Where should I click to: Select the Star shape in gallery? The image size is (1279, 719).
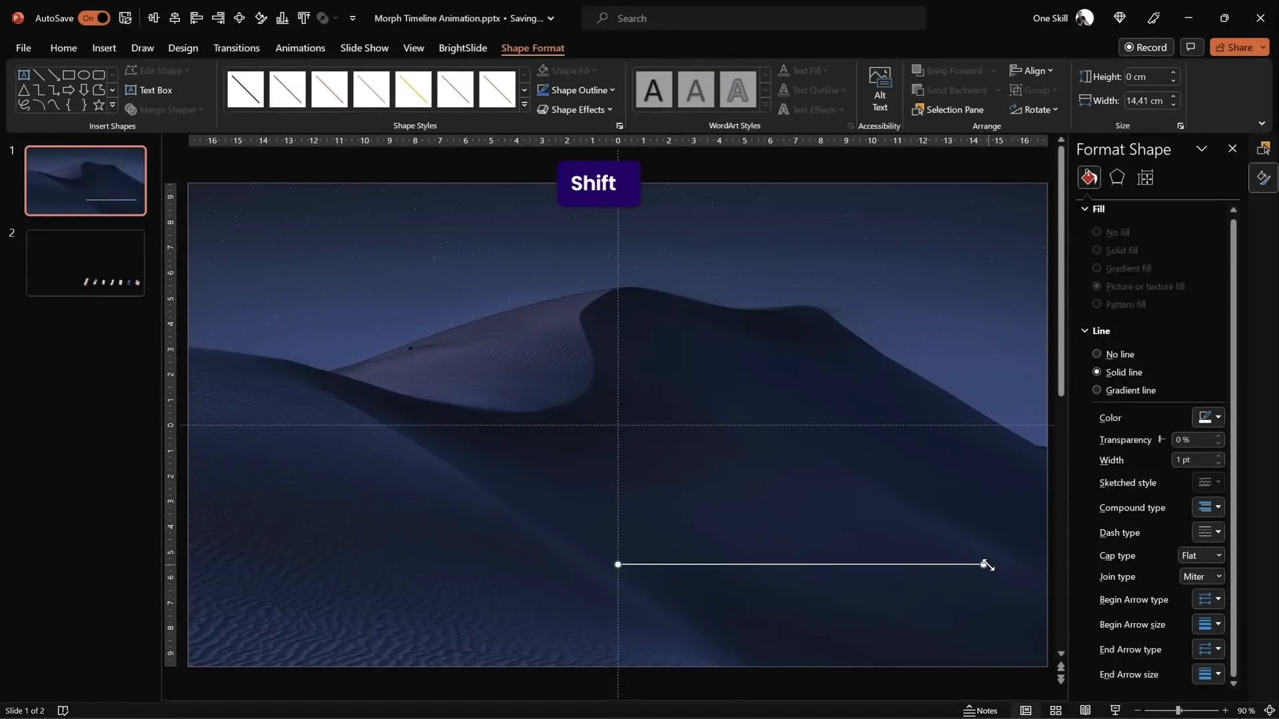pyautogui.click(x=99, y=105)
